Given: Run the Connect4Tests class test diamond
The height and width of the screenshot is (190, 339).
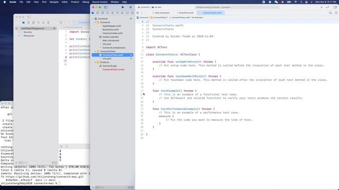Looking at the screenshot, I should point(142,54).
